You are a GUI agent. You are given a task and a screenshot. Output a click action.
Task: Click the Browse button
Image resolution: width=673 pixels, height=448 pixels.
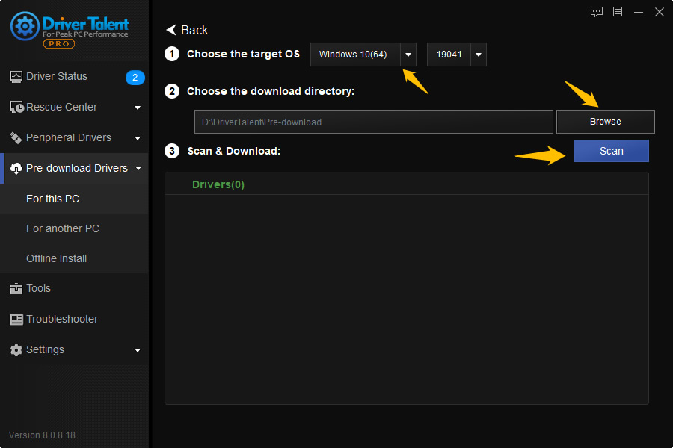point(605,122)
